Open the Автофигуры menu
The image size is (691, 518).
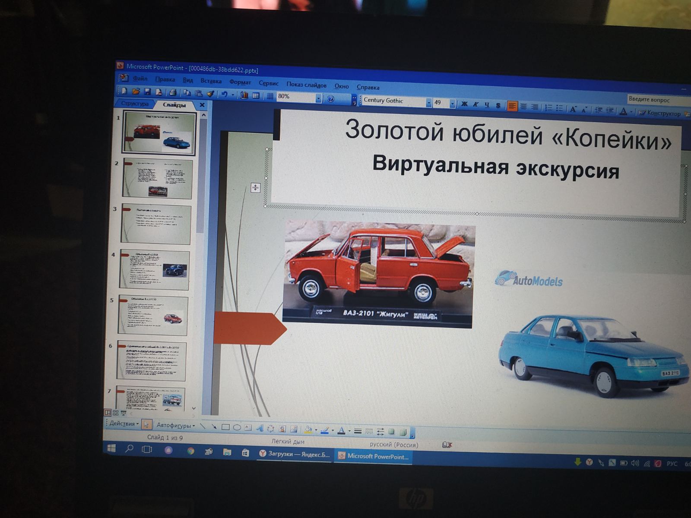tap(175, 425)
